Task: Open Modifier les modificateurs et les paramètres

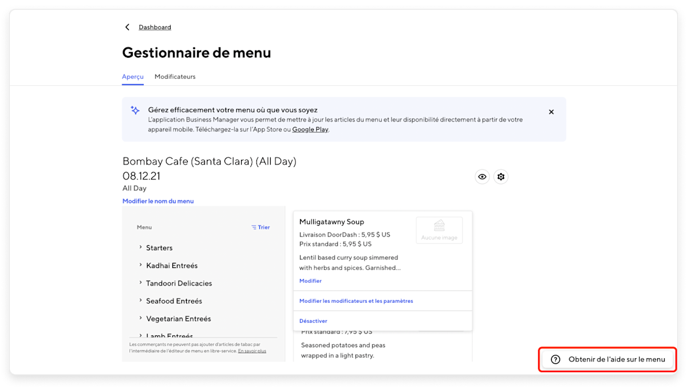Action: pyautogui.click(x=356, y=301)
